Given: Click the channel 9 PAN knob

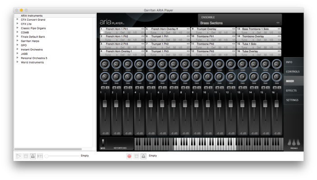Looking at the screenshot, I should click(x=196, y=77).
